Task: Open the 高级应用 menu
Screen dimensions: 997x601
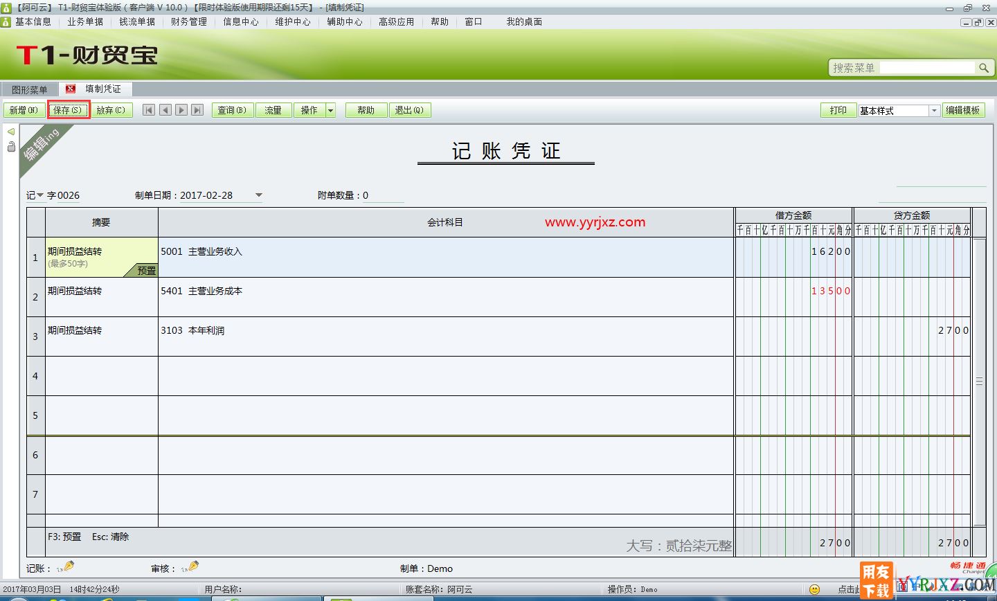Action: coord(397,21)
